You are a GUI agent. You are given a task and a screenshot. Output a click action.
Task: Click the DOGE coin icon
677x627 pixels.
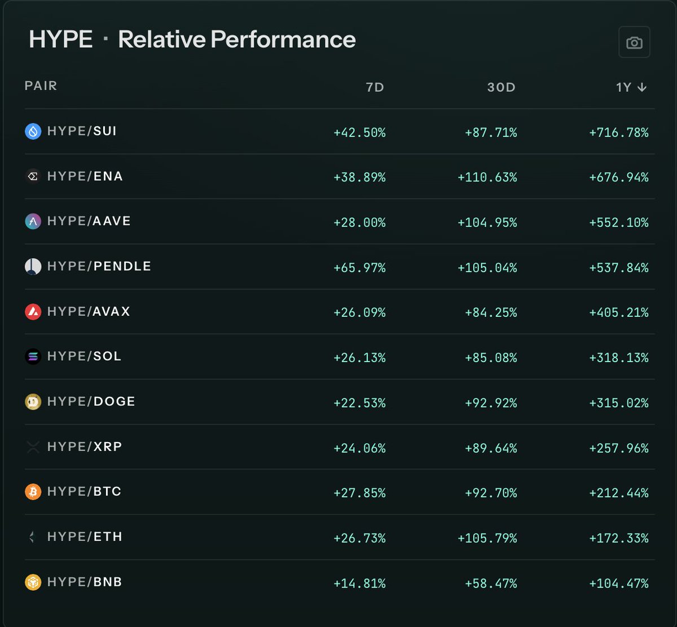33,401
